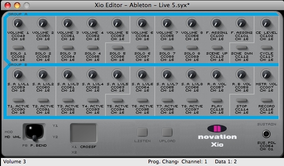Click the S.A LVL1 knob
The height and width of the screenshot is (166, 284).
18,74
